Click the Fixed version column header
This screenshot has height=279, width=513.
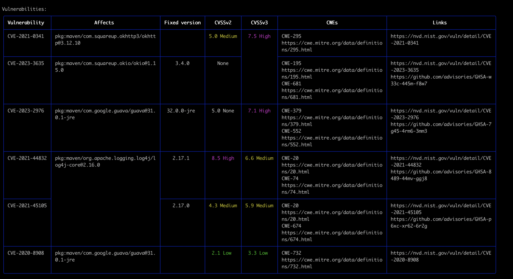pos(183,23)
